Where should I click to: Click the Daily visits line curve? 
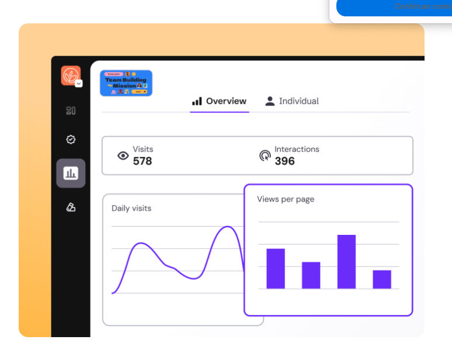coord(178,260)
